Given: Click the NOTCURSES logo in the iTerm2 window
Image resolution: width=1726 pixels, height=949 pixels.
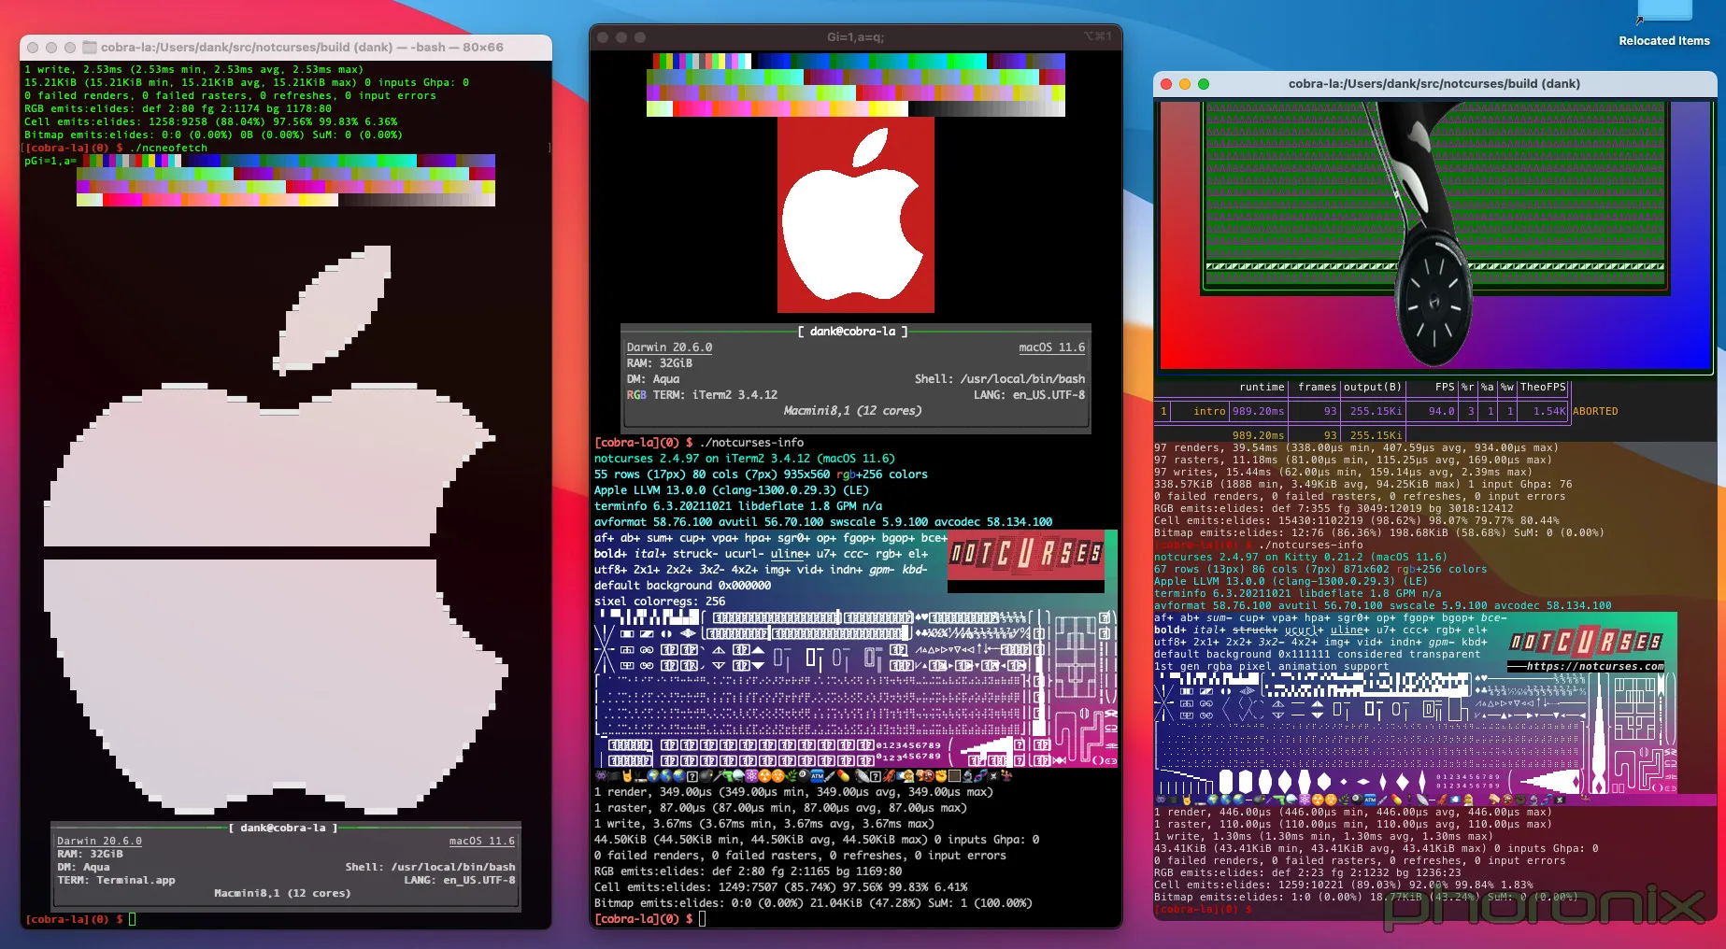Looking at the screenshot, I should 1026,554.
